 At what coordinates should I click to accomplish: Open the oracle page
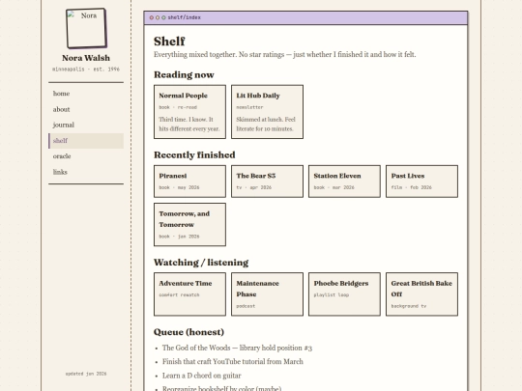[x=86, y=156]
